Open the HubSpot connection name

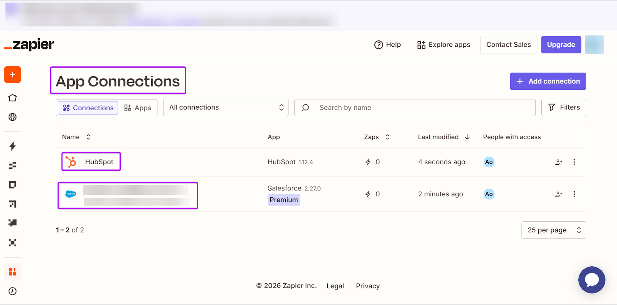click(x=99, y=162)
